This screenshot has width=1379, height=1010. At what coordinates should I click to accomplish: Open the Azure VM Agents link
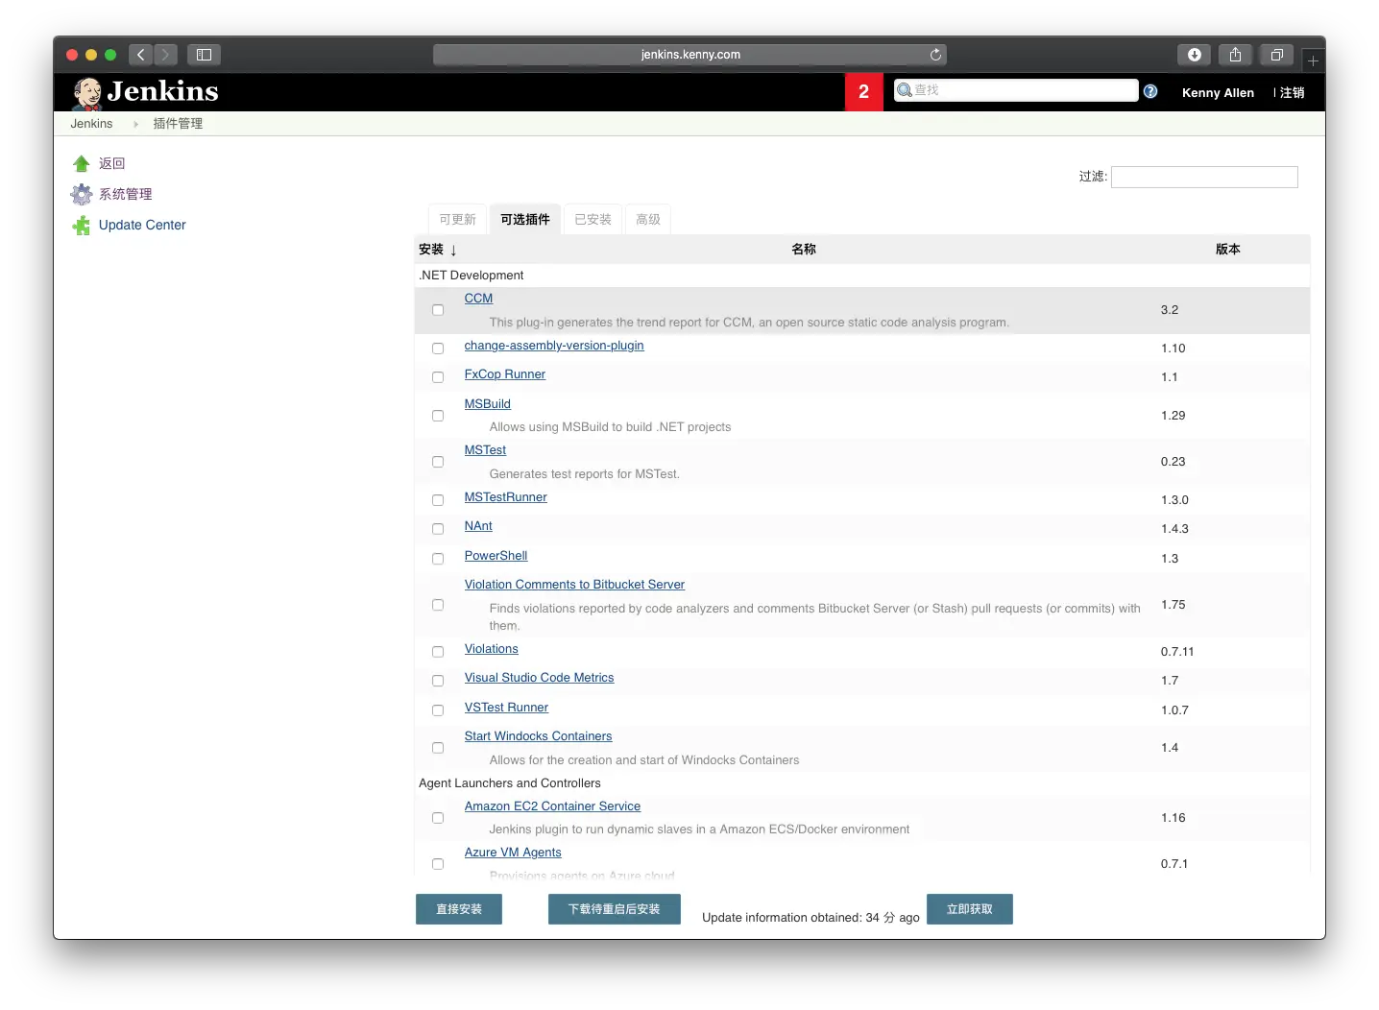coord(513,853)
